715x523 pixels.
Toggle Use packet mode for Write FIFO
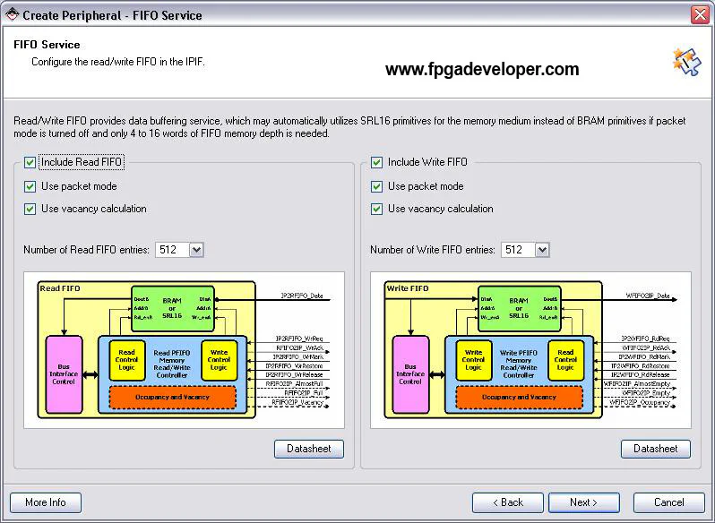point(377,186)
